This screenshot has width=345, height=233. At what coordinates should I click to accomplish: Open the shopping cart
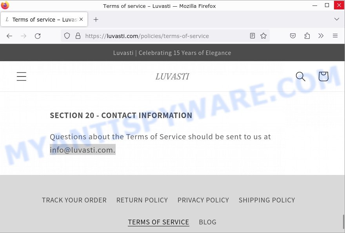[x=323, y=76]
